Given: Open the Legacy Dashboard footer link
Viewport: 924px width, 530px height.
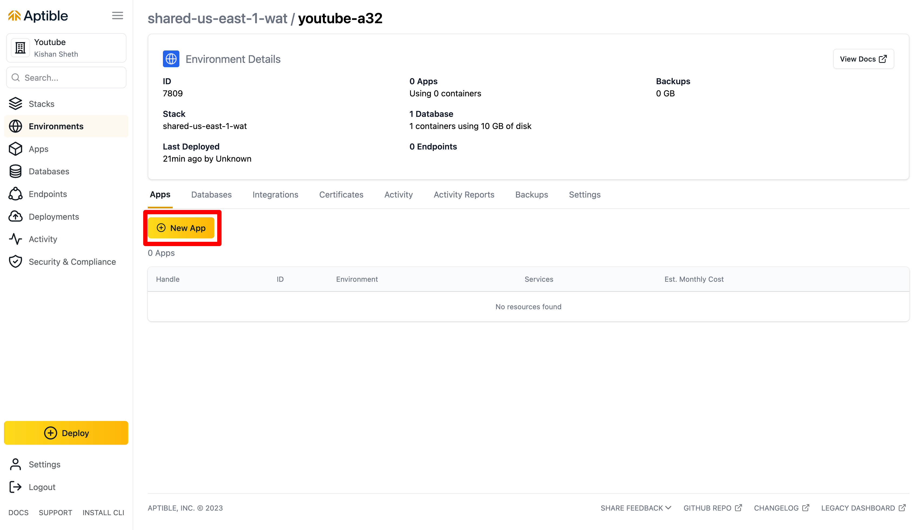Looking at the screenshot, I should (x=863, y=508).
